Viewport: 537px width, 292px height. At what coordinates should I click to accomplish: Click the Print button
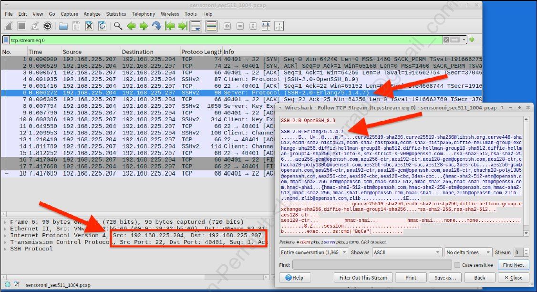click(411, 278)
